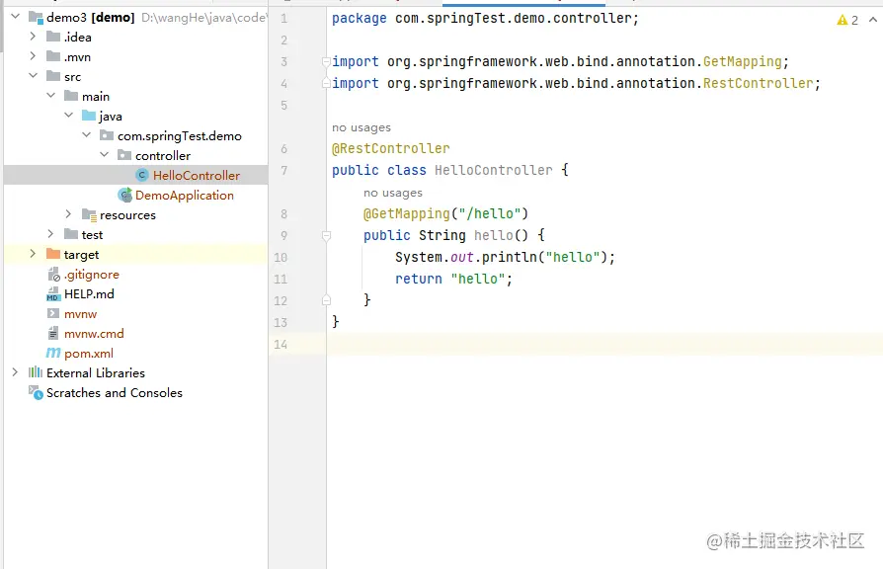Click the RestController import on line 4
The image size is (883, 569).
point(758,83)
